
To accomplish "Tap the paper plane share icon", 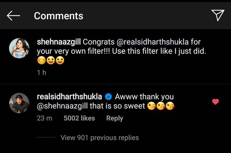I will click(x=218, y=15).
